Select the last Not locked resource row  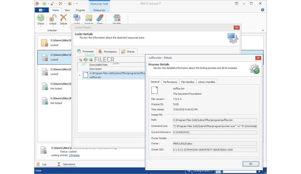55,101
